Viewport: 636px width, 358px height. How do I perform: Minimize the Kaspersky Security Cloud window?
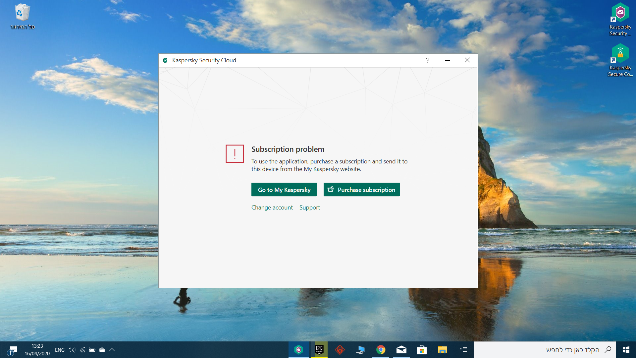click(448, 60)
